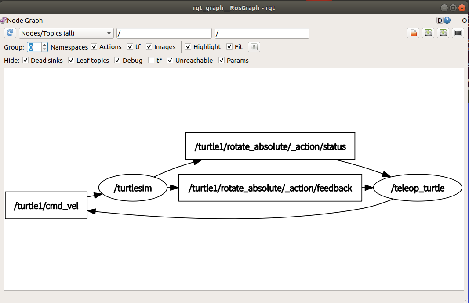Click the D dock button
Image resolution: width=469 pixels, height=303 pixels.
point(440,21)
